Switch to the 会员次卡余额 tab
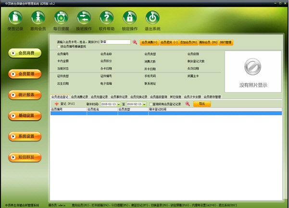Viewport: 289px width, 208px height. tap(192, 97)
